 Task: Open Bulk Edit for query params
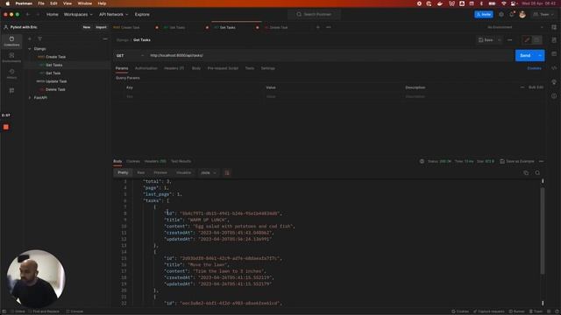[x=536, y=87]
